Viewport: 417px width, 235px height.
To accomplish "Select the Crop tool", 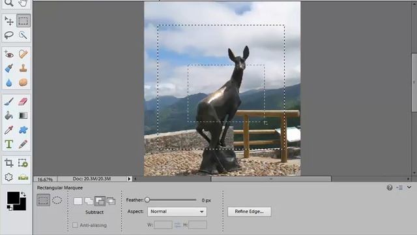I will coord(8,163).
